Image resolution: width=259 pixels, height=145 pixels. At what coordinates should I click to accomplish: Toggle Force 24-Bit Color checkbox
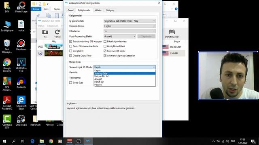(x=105, y=51)
